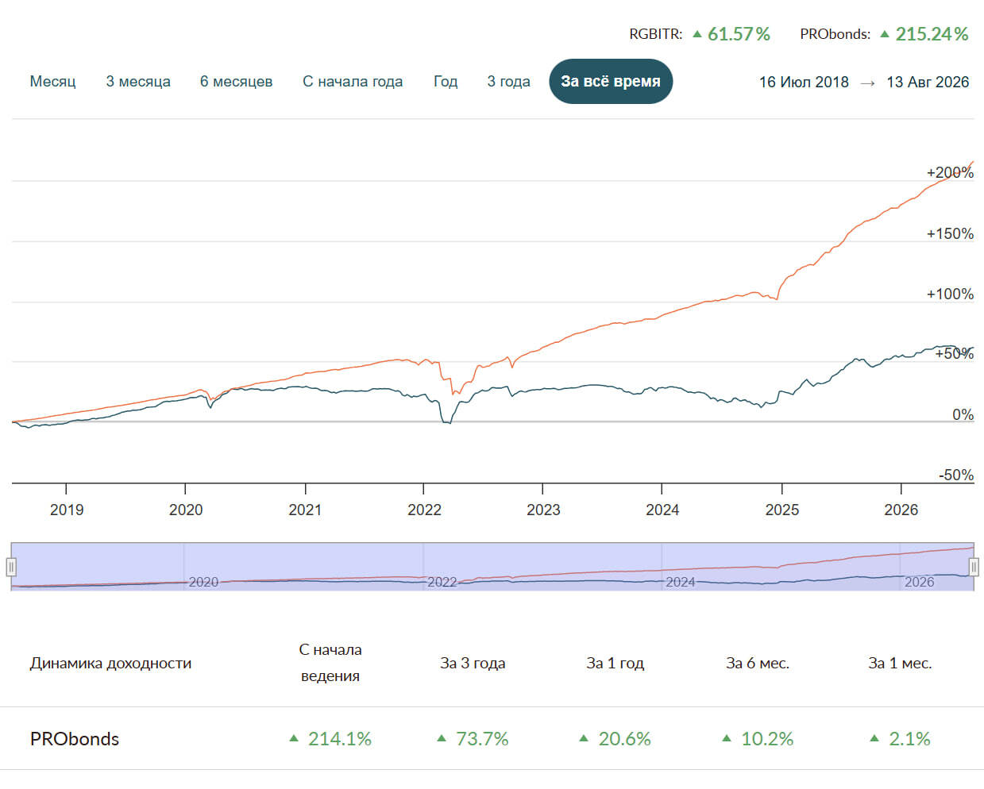Image resolution: width=984 pixels, height=789 pixels.
Task: Click triangle icon next to 214.1%
Action: click(294, 738)
